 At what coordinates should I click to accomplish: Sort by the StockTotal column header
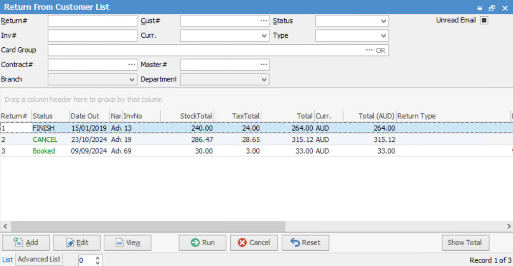tap(196, 116)
